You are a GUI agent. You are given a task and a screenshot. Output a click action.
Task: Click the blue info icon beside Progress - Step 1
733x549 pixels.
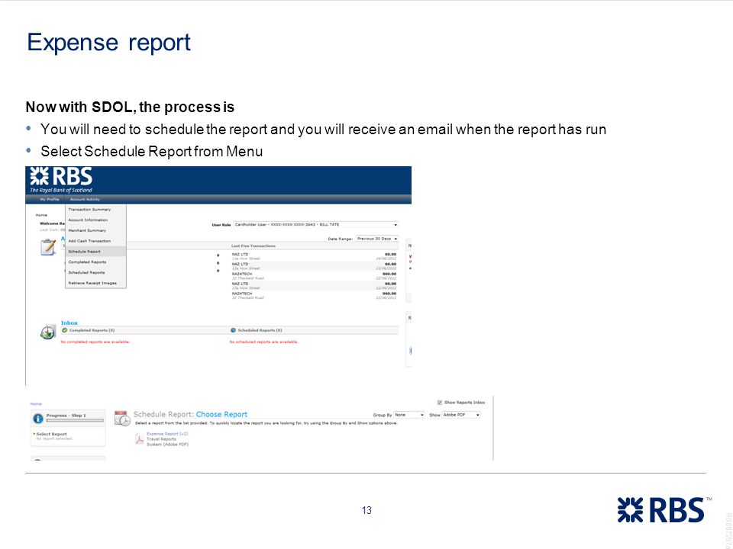click(x=38, y=419)
